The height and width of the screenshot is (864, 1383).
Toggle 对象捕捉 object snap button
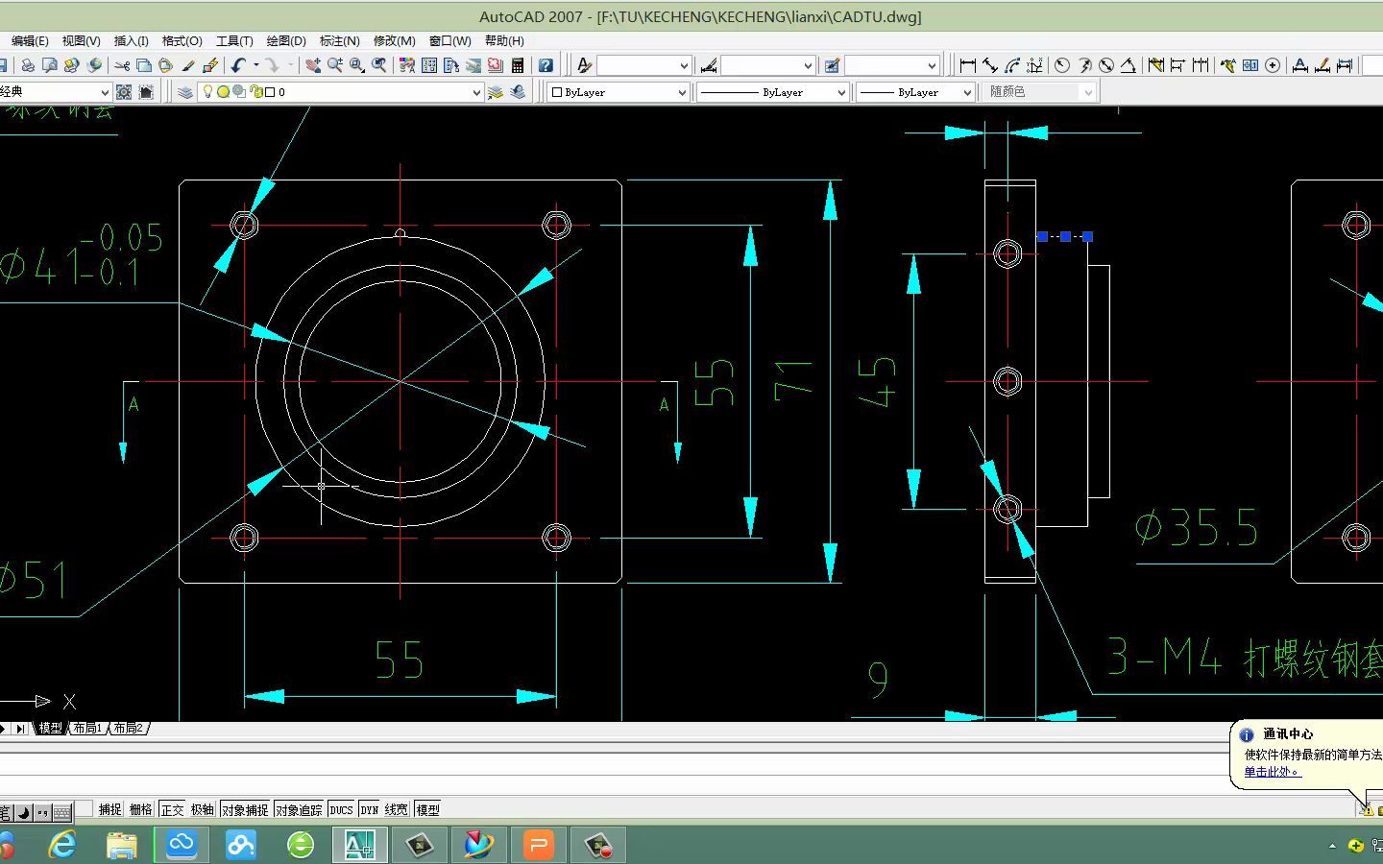coord(245,809)
